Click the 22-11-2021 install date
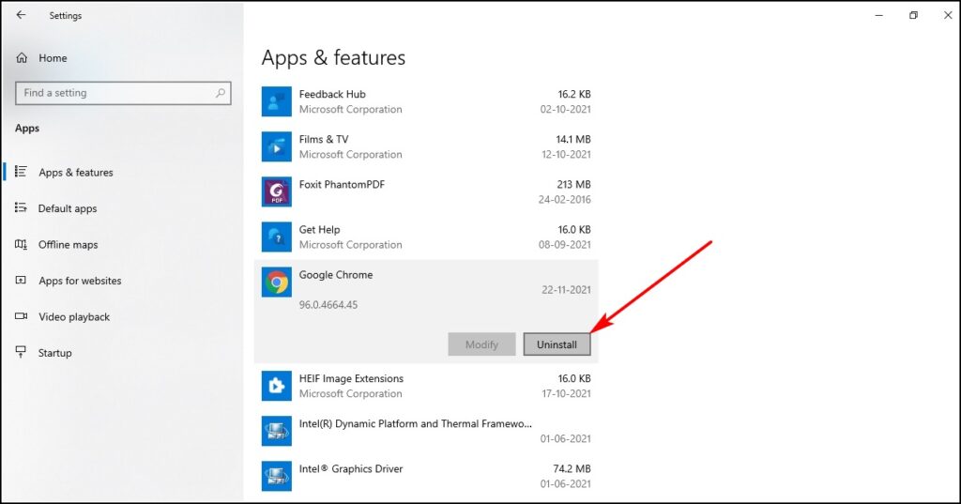The width and height of the screenshot is (961, 504). coord(566,290)
